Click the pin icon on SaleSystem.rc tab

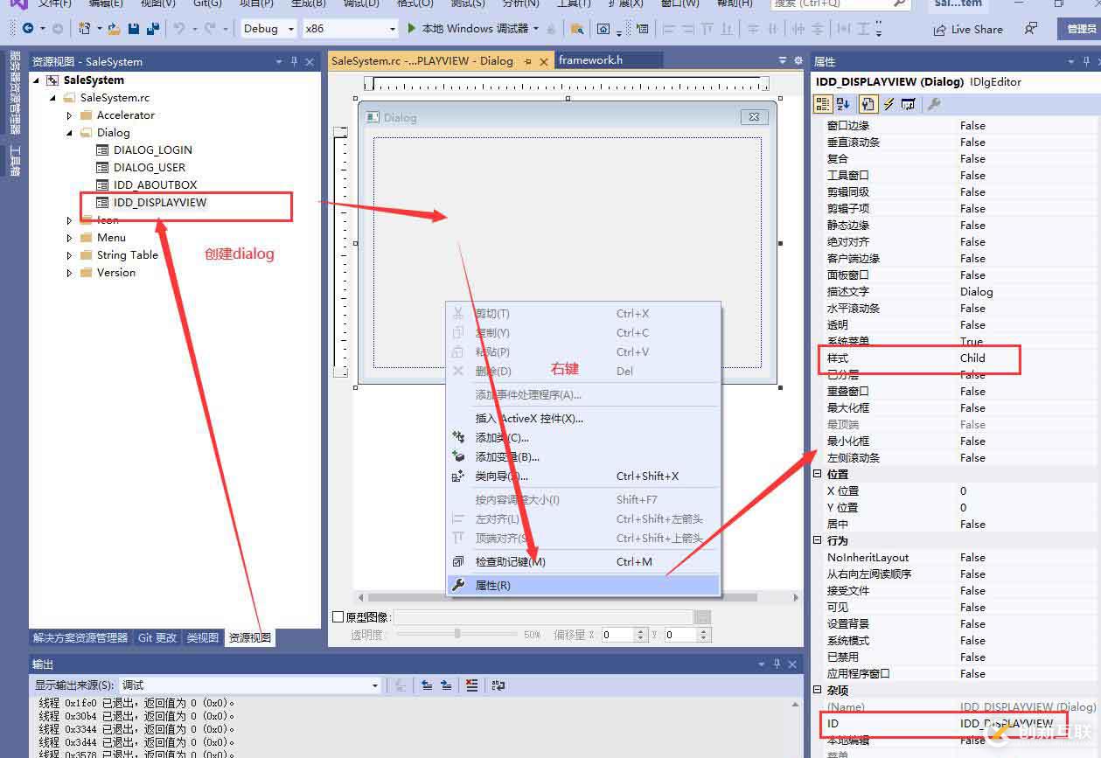click(x=527, y=61)
